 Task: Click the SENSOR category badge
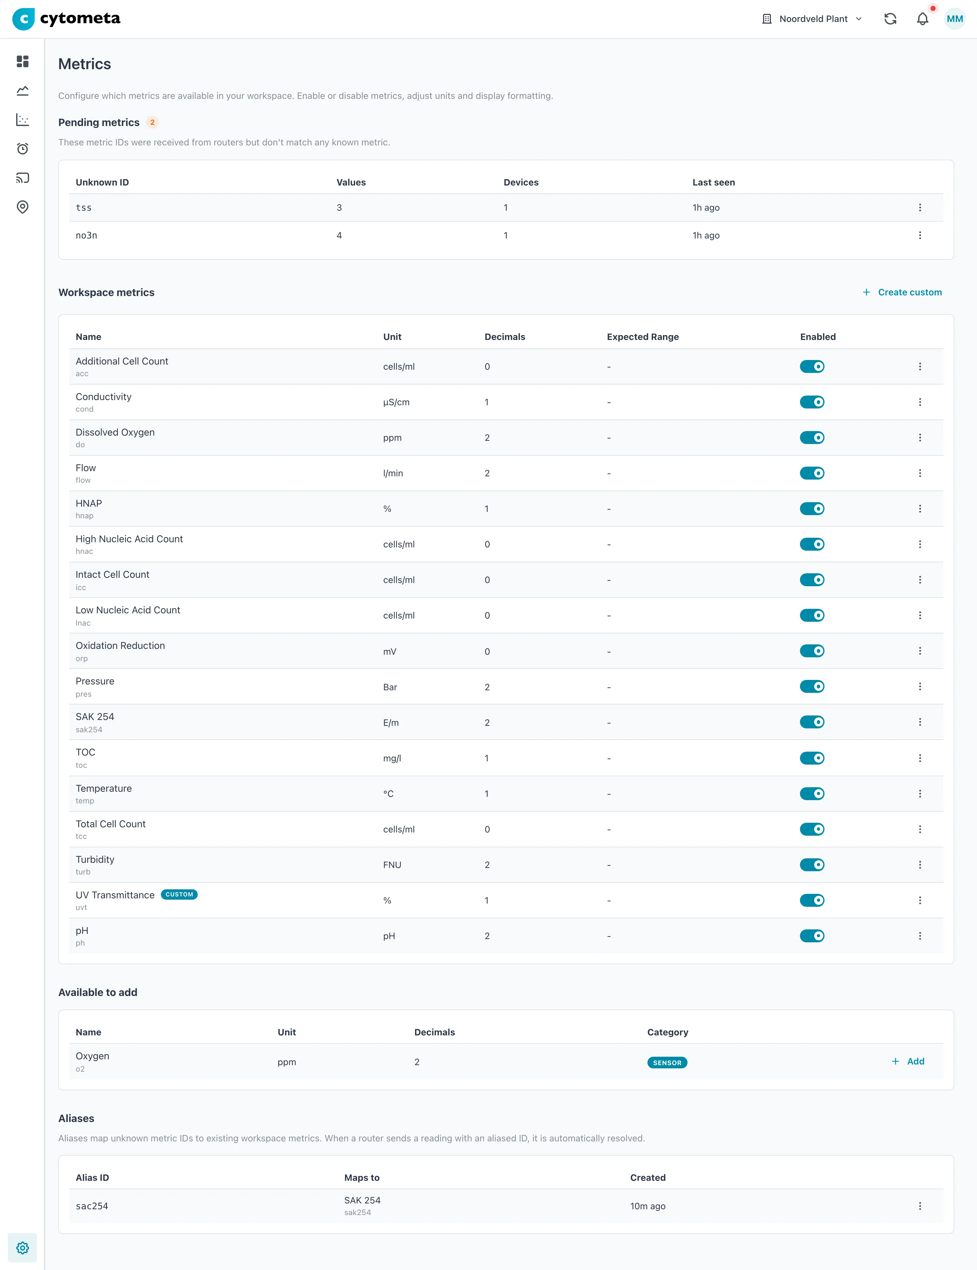[667, 1063]
